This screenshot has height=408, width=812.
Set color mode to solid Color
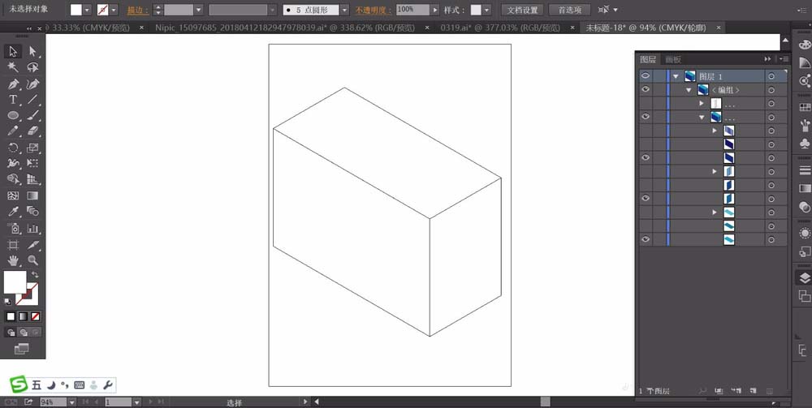(11, 316)
